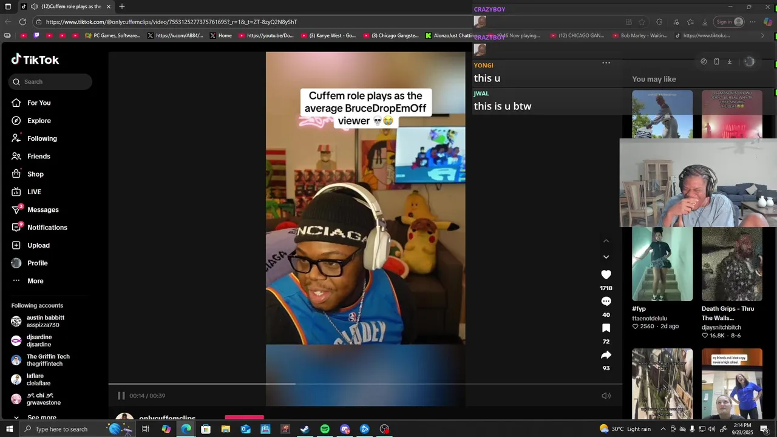Open PC Games, Software bookmark
777x437 pixels.
coord(112,36)
